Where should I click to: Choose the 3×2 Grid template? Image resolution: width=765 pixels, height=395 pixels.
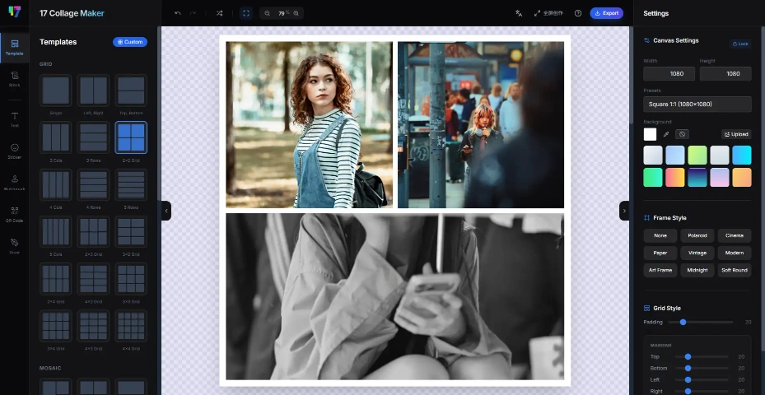click(x=131, y=231)
